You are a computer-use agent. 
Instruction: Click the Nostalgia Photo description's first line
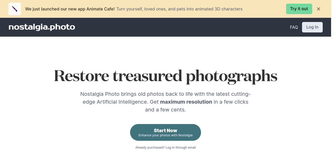[x=165, y=94]
